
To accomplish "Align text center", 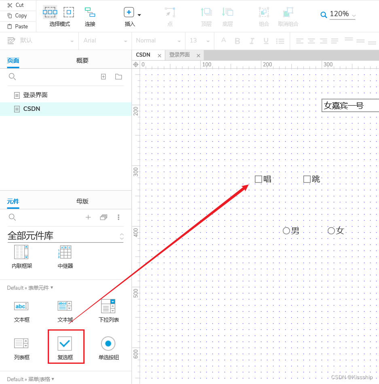I will (x=311, y=41).
